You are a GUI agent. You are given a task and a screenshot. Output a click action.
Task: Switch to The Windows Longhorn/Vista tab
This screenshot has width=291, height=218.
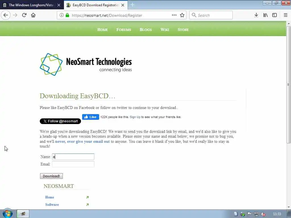point(31,5)
